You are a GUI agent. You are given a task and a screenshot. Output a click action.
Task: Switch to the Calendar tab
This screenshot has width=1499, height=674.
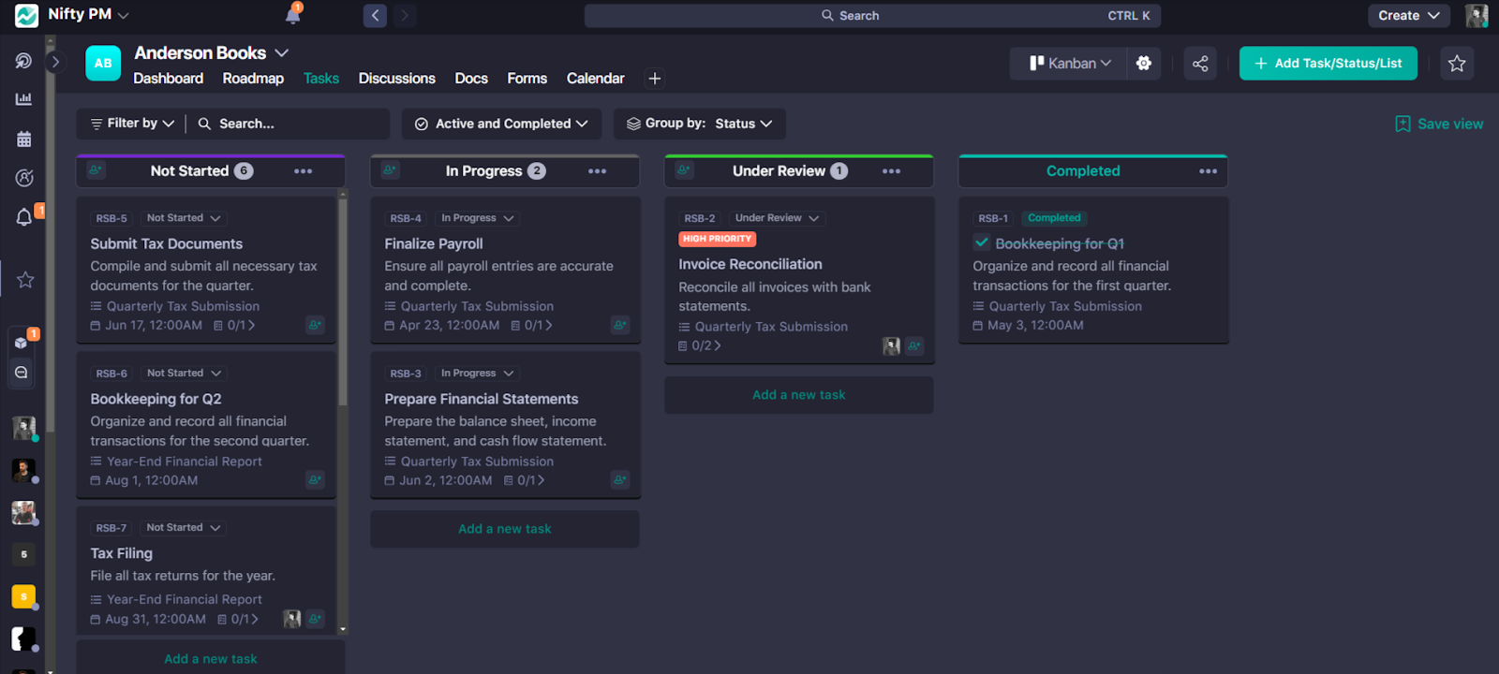coord(595,79)
